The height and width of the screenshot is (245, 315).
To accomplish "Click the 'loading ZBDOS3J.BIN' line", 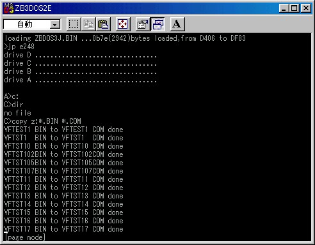I will coord(125,38).
